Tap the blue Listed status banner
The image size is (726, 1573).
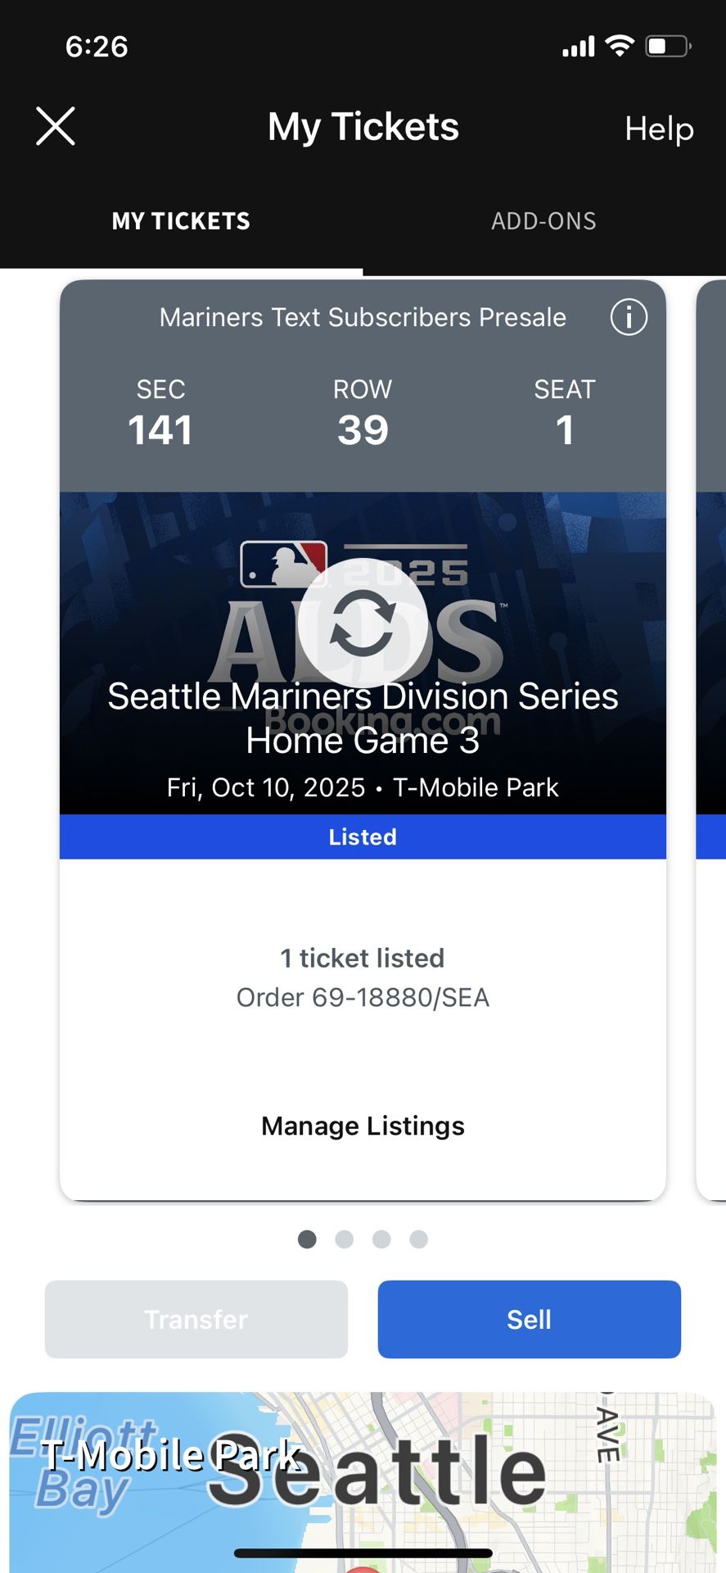click(x=363, y=836)
